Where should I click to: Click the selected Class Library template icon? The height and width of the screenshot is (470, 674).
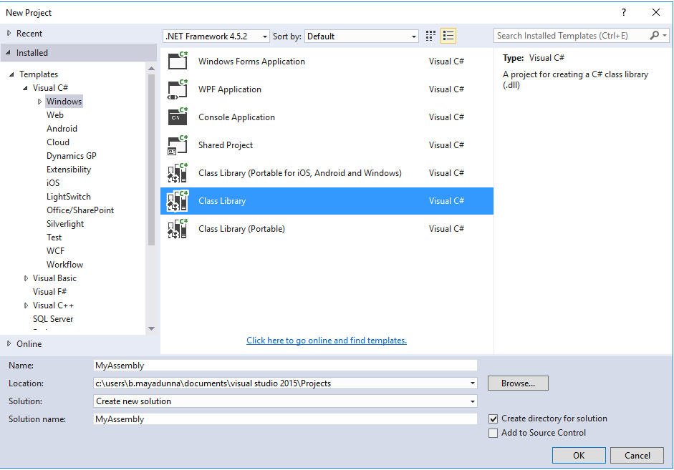point(178,201)
